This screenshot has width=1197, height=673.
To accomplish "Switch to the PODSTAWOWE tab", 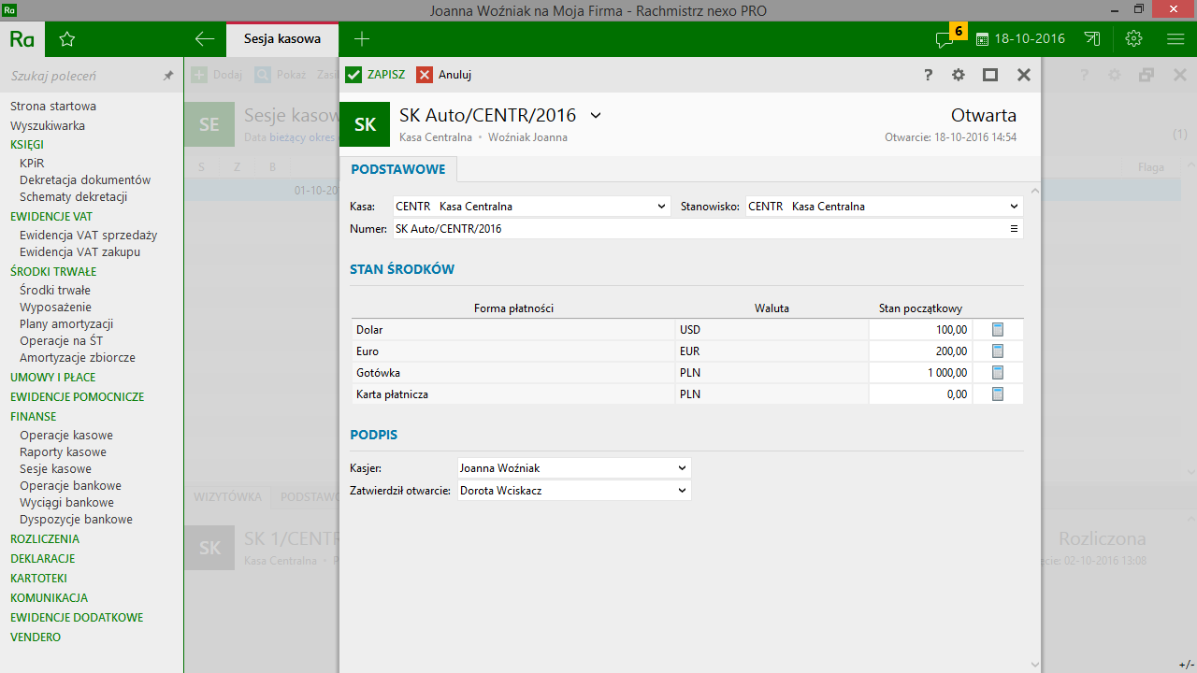I will tap(398, 169).
